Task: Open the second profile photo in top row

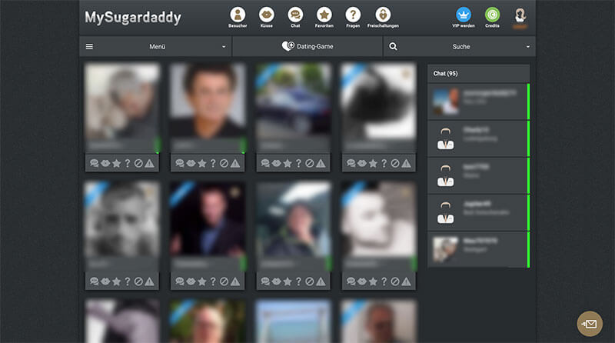Action: pos(207,100)
